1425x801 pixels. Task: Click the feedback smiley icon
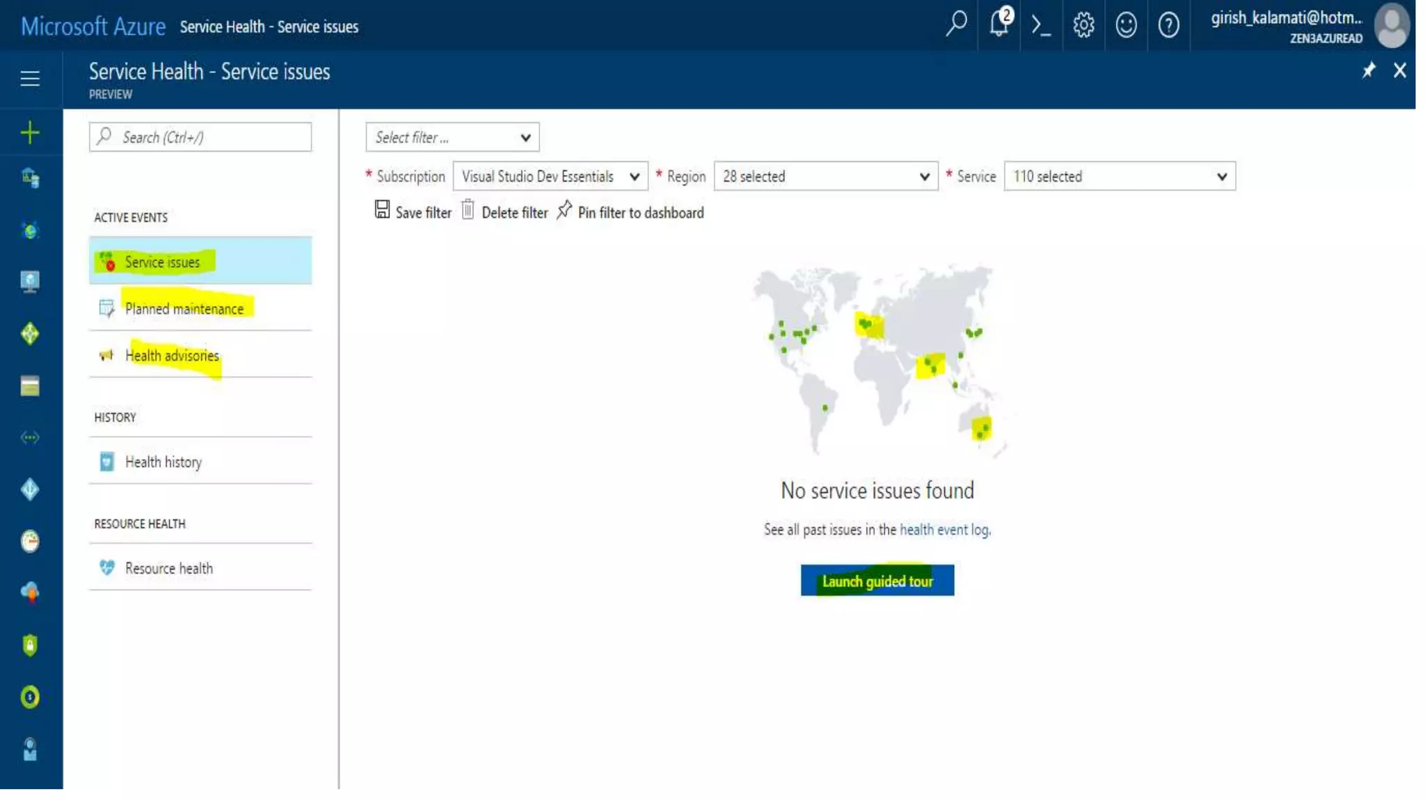(1126, 26)
